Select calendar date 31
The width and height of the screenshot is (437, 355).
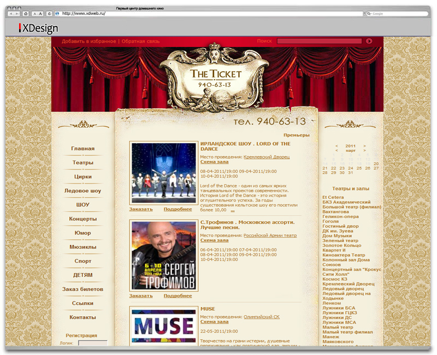click(x=351, y=173)
